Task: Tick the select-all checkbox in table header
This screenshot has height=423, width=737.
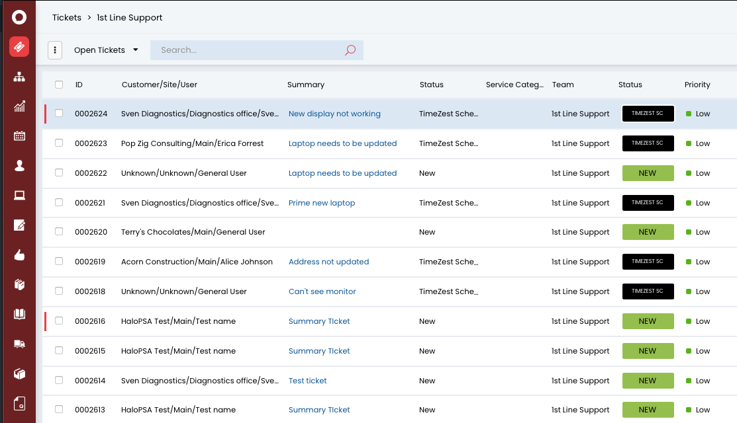Action: pos(59,85)
